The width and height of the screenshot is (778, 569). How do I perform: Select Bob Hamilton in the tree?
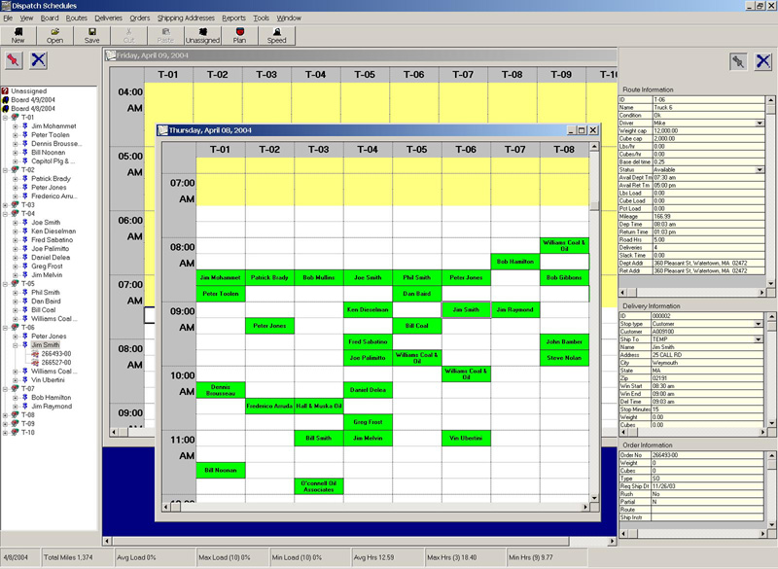pyautogui.click(x=52, y=398)
